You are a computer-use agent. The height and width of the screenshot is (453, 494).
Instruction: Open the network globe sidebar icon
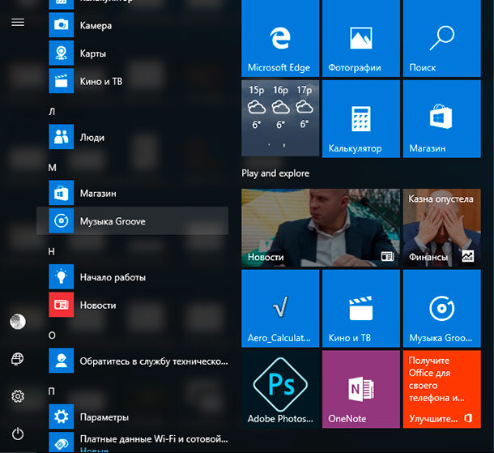(18, 359)
